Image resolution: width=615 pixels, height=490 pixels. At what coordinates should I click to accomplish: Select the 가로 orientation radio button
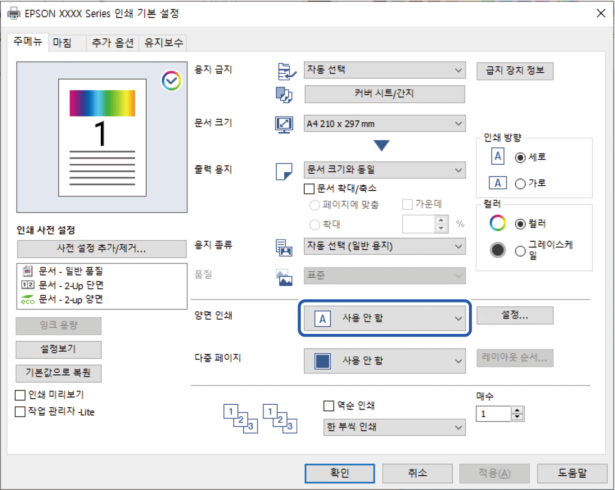tap(520, 184)
